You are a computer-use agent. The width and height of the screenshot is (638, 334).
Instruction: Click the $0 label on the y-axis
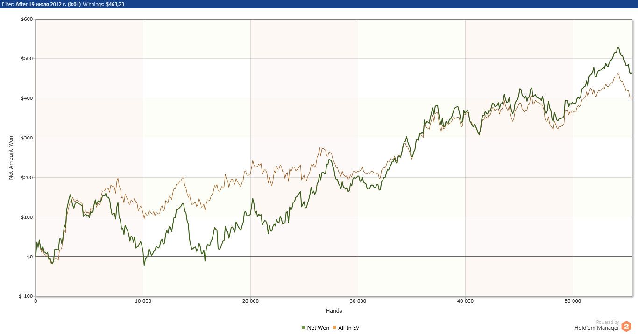[30, 257]
